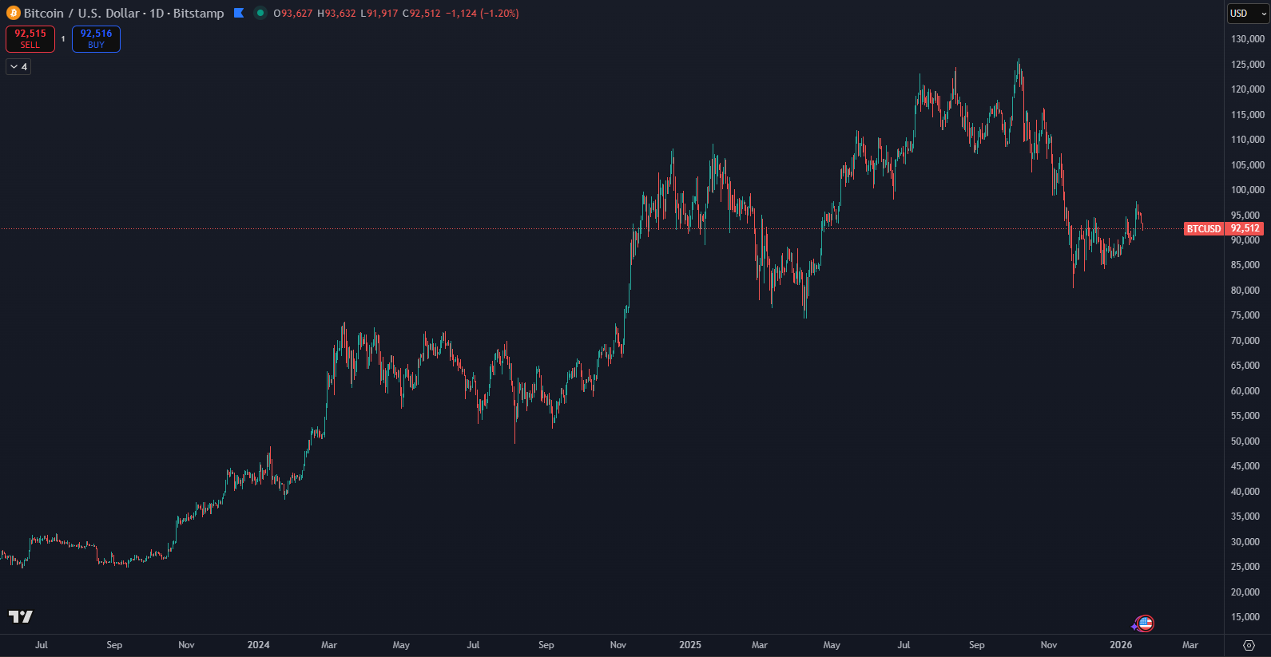The width and height of the screenshot is (1271, 657).
Task: Click the red current price label 92,512
Action: pos(1245,228)
